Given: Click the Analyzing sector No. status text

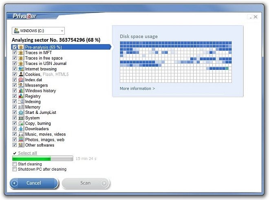Looking at the screenshot, I should [x=56, y=40].
